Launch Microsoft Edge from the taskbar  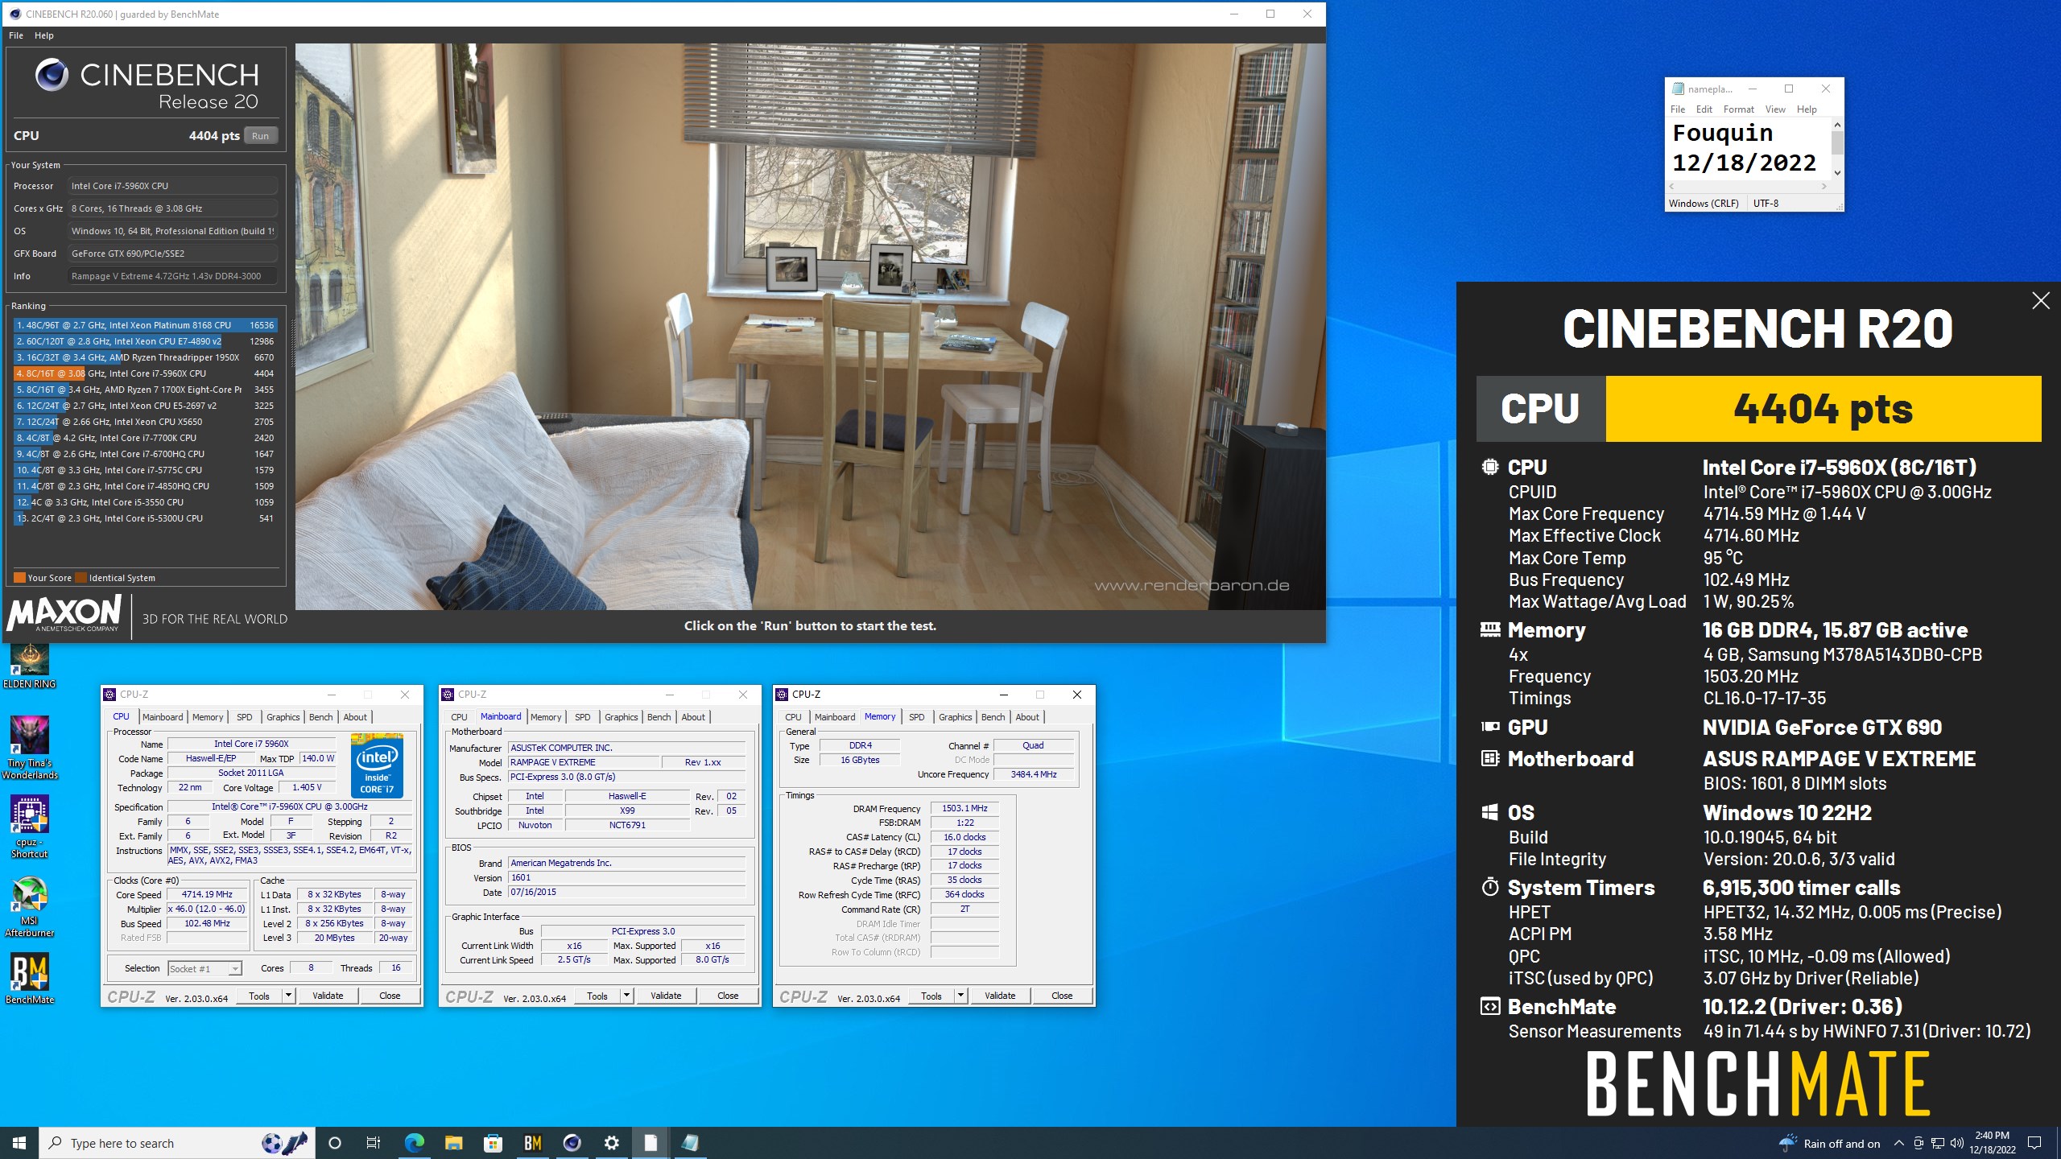(414, 1143)
